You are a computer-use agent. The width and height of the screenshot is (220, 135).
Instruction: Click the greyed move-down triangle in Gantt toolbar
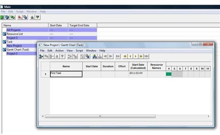click(62, 56)
